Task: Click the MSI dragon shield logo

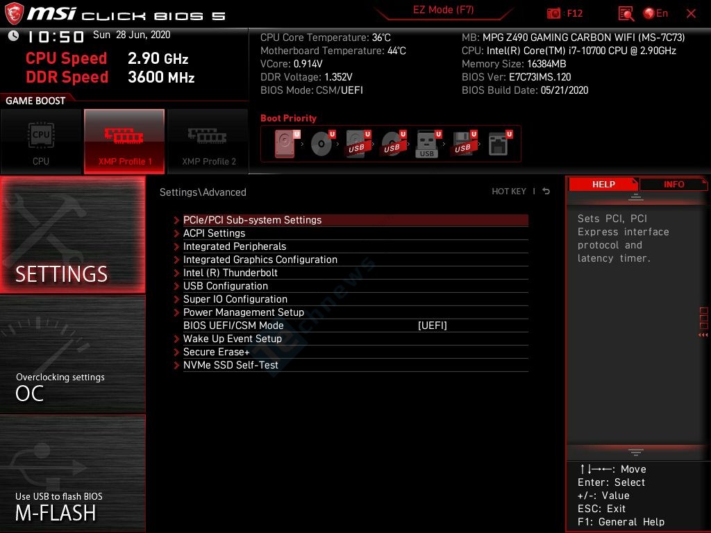Action: pos(14,13)
